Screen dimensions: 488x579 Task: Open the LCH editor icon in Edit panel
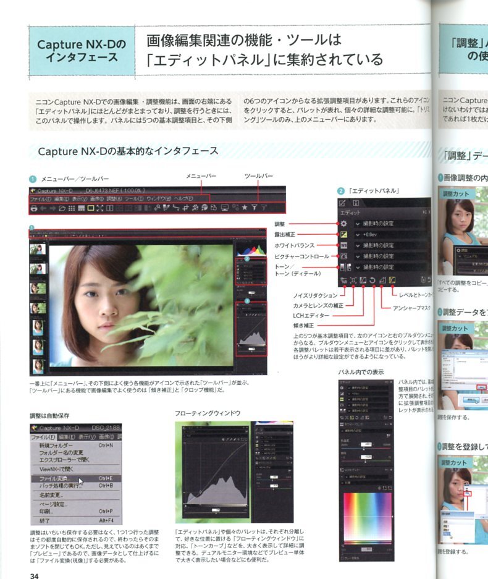363,281
